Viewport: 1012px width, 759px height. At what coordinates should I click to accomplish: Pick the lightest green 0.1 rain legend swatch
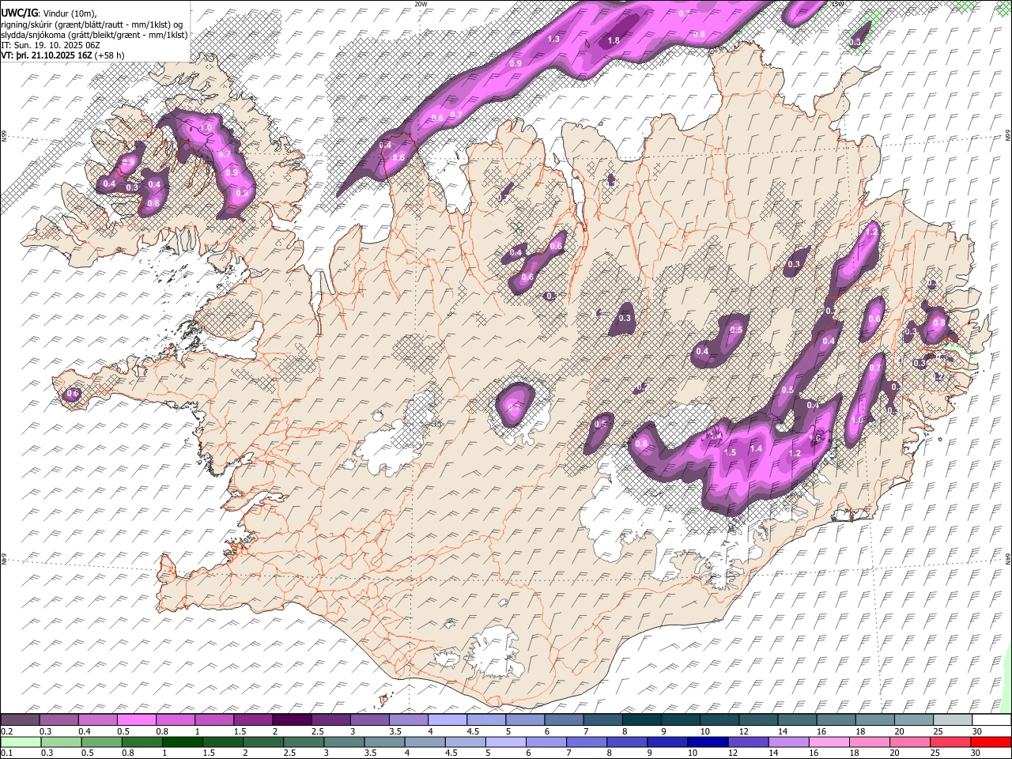coord(21,742)
